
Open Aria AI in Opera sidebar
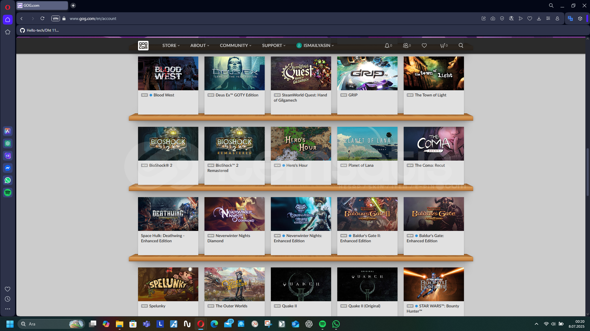[8, 131]
